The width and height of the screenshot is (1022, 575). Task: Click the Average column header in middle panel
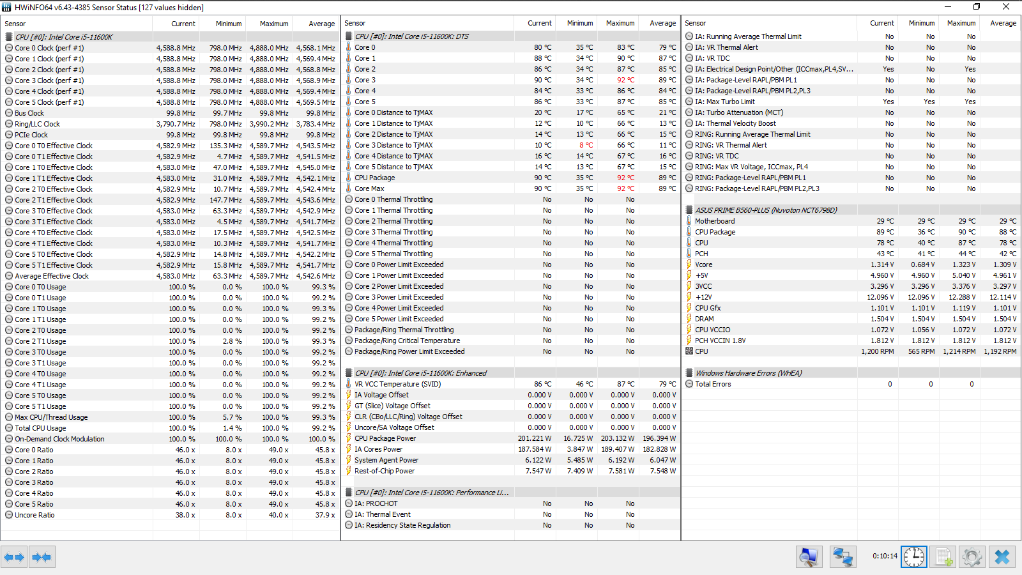coord(659,23)
